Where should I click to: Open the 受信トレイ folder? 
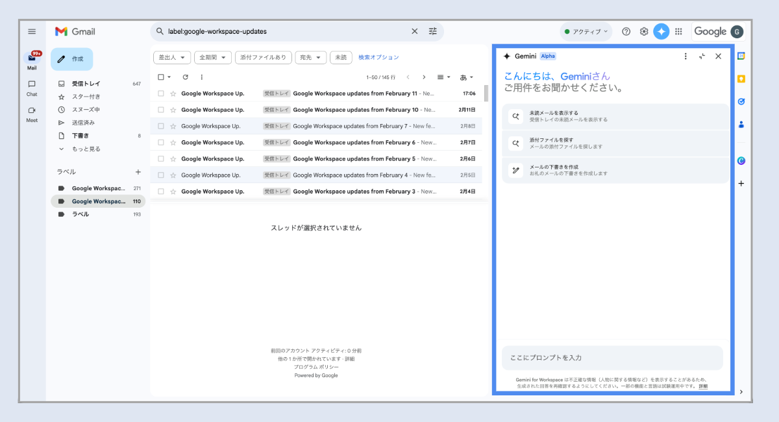(86, 84)
